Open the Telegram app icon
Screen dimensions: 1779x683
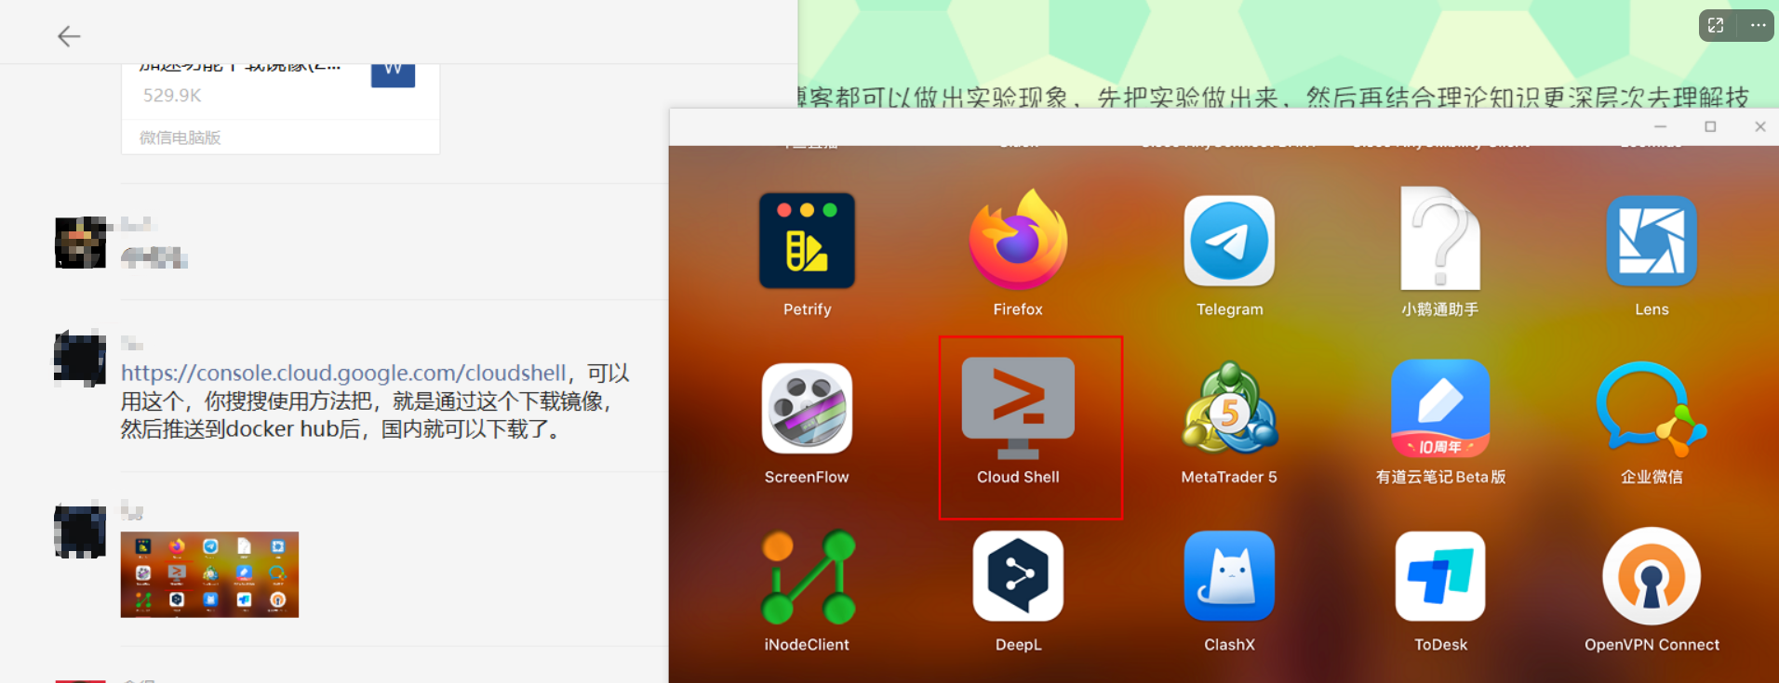coord(1229,241)
